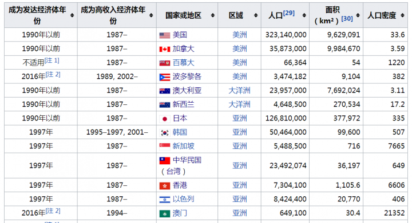
Task: Select year cell 1994–
Action: pos(117,213)
